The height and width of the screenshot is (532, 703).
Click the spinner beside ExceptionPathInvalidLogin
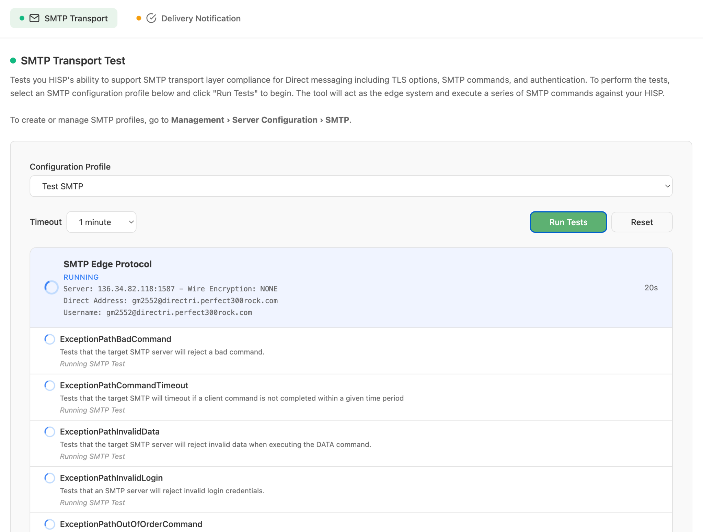click(50, 478)
